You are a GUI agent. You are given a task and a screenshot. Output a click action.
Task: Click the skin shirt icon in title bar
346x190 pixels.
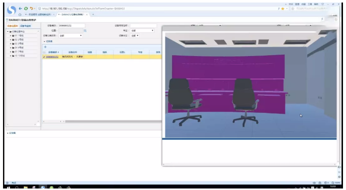(322, 4)
